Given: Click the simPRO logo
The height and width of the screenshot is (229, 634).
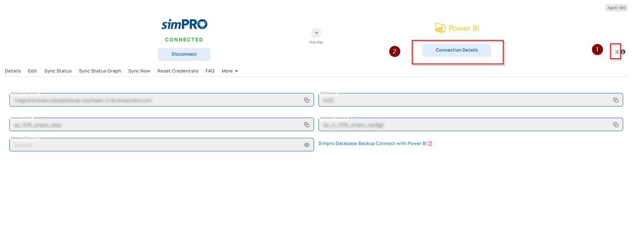Looking at the screenshot, I should 184,24.
